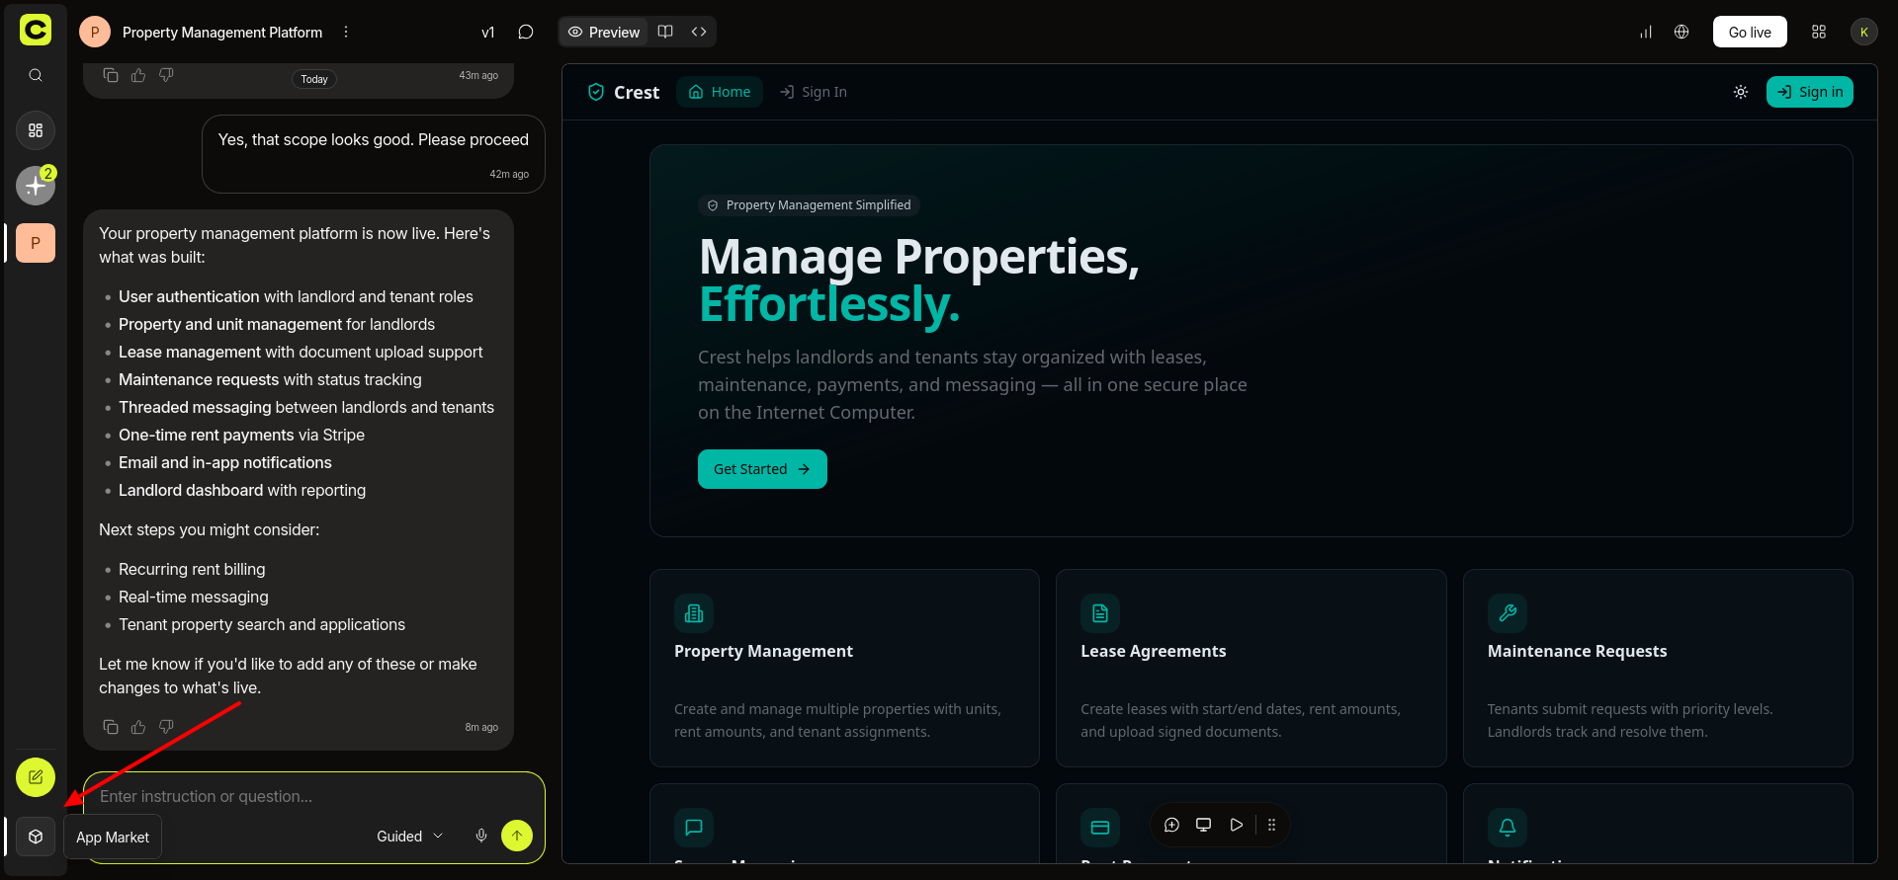
Task: Select the Home nav item in preview
Action: click(x=720, y=92)
